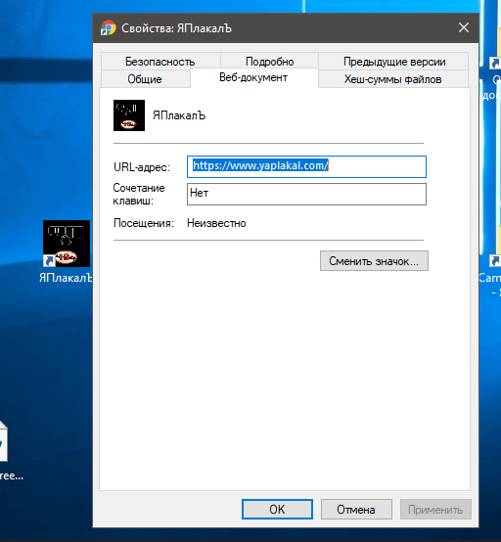Click the Применить button

tap(435, 509)
